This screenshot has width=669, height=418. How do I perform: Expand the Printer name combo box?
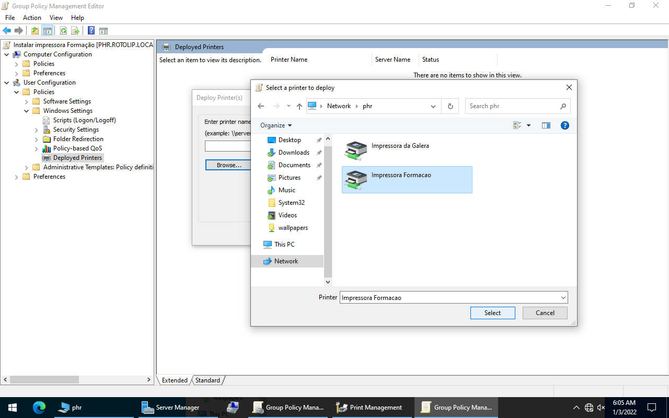pyautogui.click(x=563, y=298)
